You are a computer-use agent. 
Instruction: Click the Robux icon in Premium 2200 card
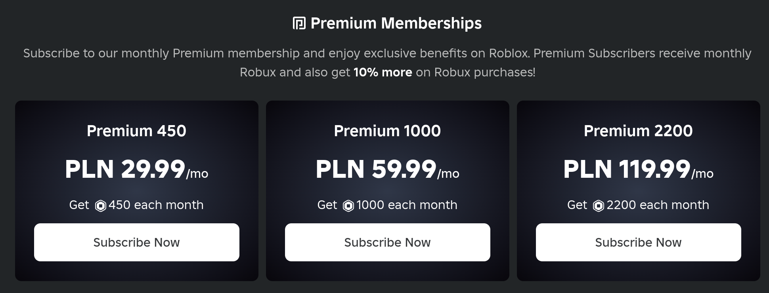click(x=599, y=206)
